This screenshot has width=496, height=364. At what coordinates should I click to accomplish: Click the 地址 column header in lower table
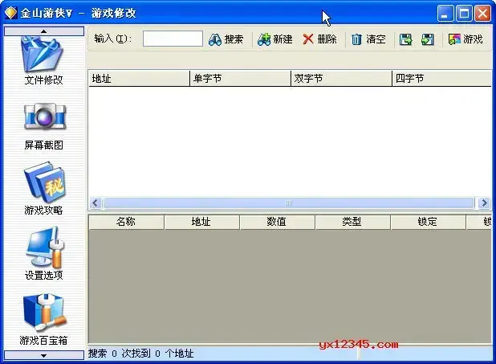[201, 222]
